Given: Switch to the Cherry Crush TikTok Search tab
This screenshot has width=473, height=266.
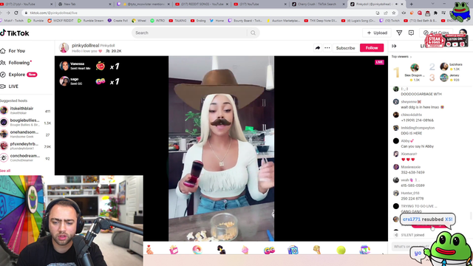Looking at the screenshot, I should (x=318, y=4).
